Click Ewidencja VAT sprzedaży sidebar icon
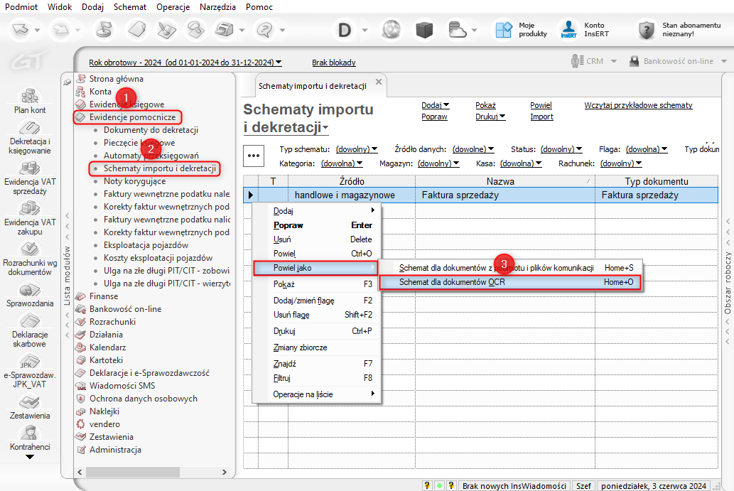The image size is (734, 491). [29, 169]
